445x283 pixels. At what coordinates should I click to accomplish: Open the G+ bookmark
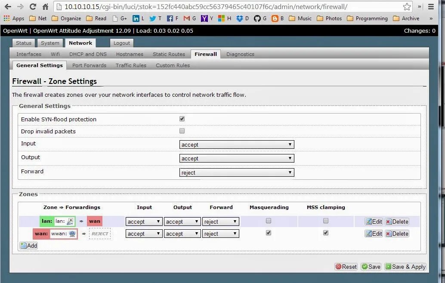(x=120, y=18)
